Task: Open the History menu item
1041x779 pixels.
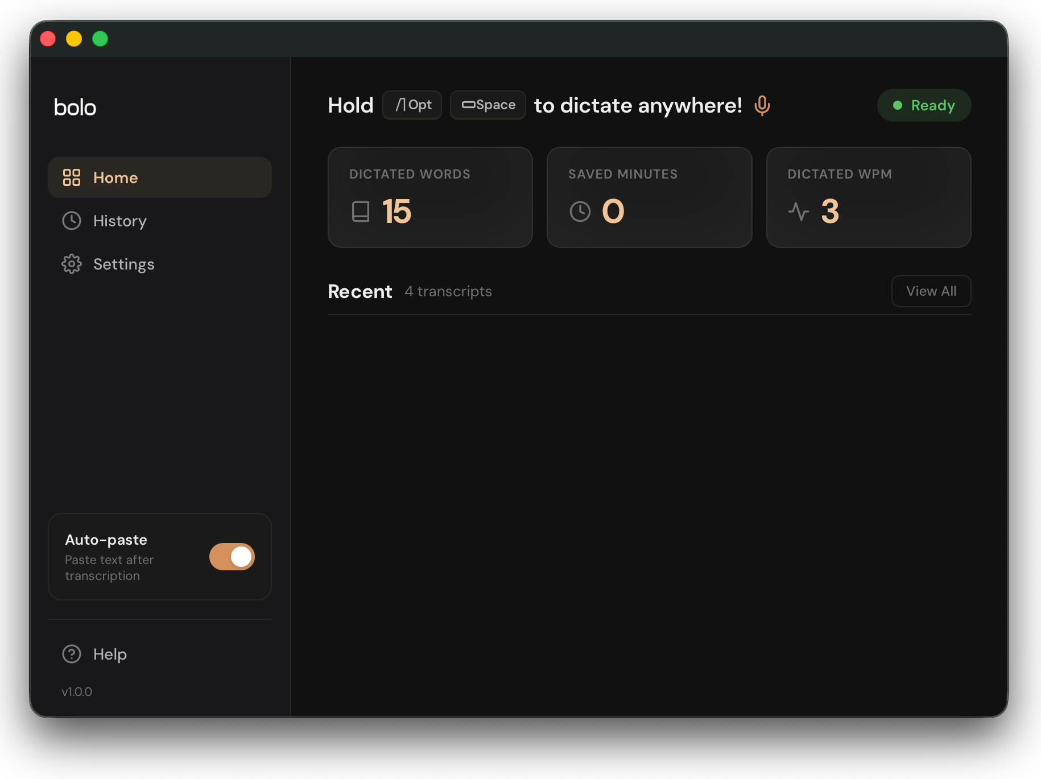Action: click(x=120, y=221)
